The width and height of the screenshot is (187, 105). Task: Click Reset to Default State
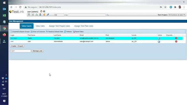tap(55, 32)
